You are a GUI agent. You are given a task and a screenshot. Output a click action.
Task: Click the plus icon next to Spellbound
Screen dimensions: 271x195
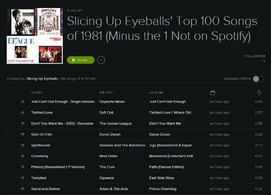[x=23, y=145]
